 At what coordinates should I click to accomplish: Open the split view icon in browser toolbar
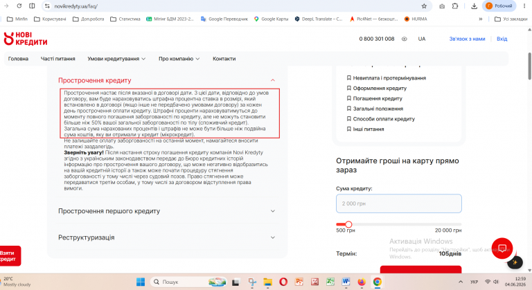[32, 6]
